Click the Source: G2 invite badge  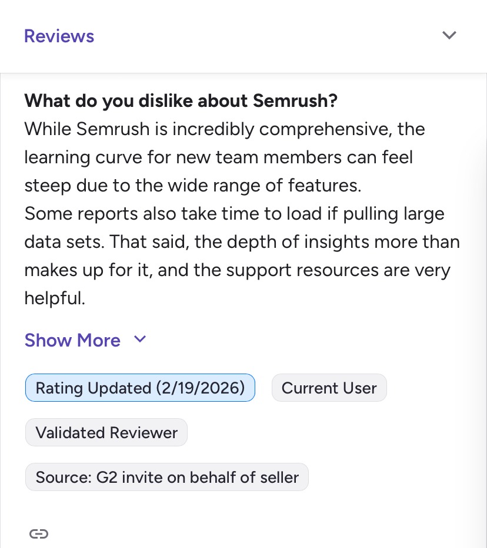[x=167, y=477]
